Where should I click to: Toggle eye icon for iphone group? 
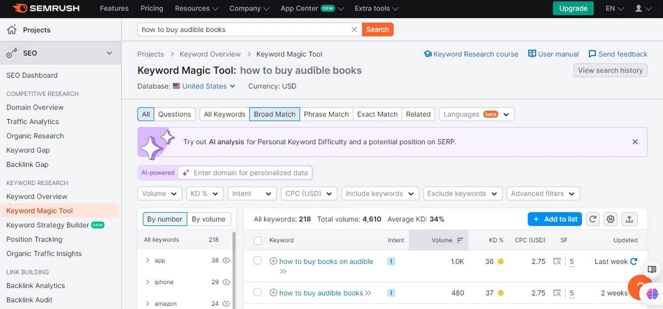click(226, 282)
